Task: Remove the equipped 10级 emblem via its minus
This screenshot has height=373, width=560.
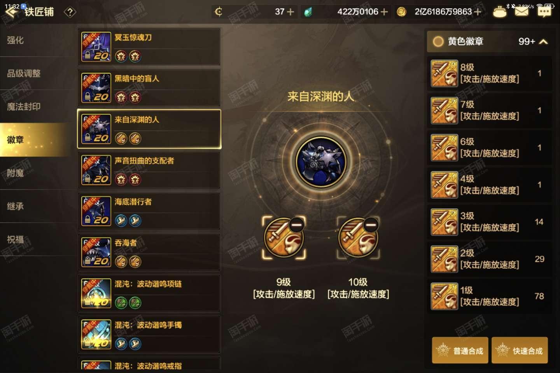Action: tap(371, 225)
